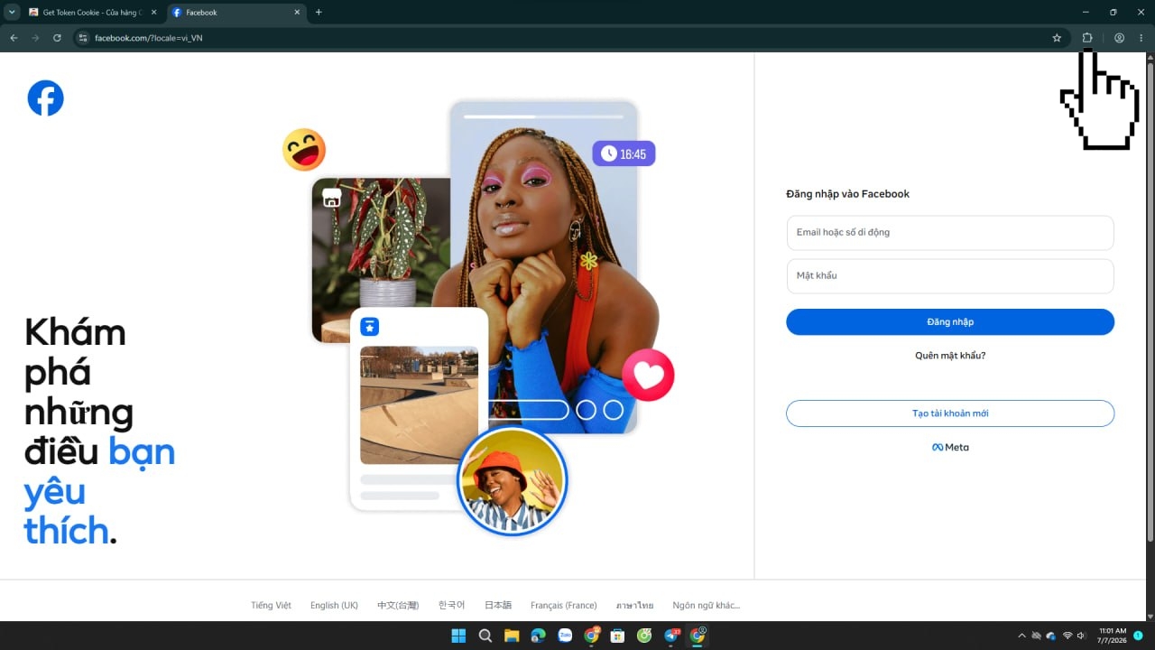The height and width of the screenshot is (650, 1155).
Task: Switch language to Français (France)
Action: (x=564, y=606)
